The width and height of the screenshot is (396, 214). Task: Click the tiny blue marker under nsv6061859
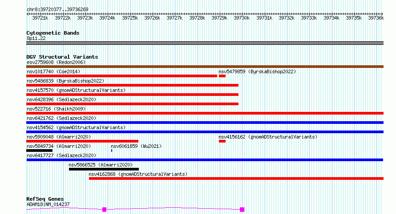[x=112, y=151]
